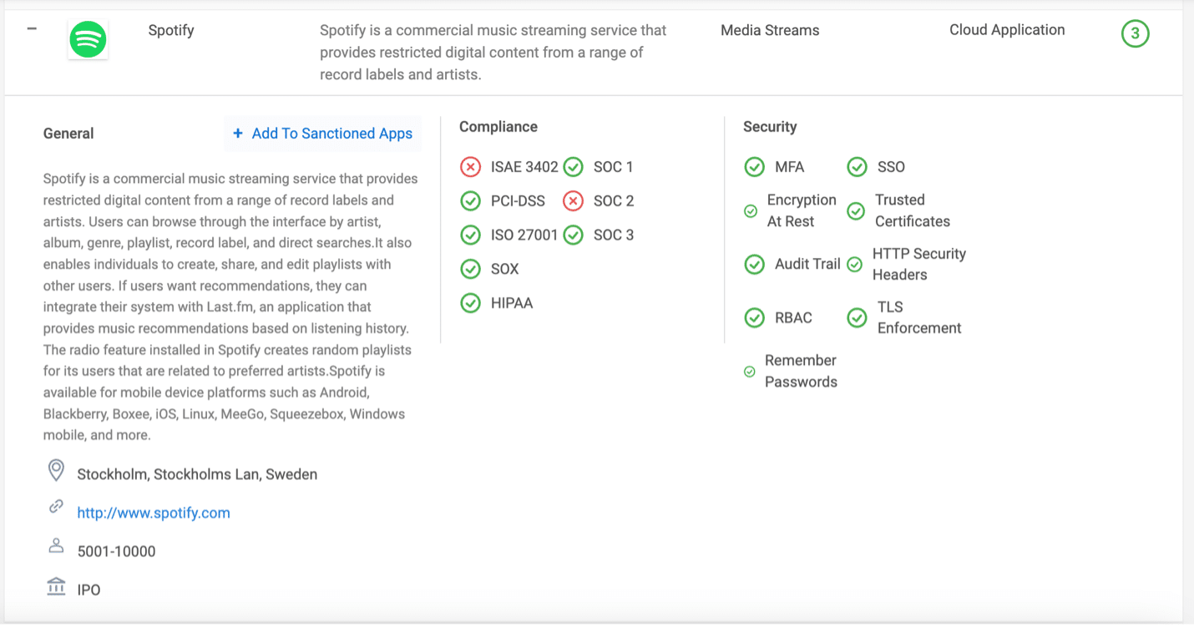Click the red X icon for ISAE 3402
This screenshot has width=1194, height=627.
tap(470, 166)
